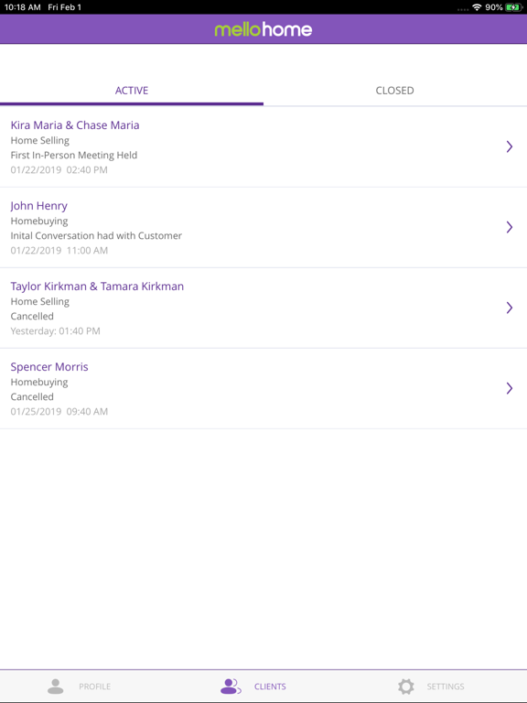Expand Kira Maria & Chase Maria chevron
Viewport: 527px width, 703px height.
[x=510, y=146]
